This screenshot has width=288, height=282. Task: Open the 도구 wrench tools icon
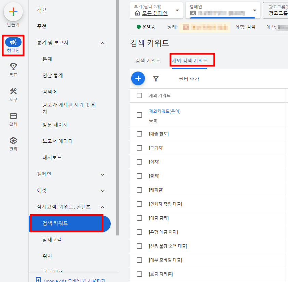coord(13,91)
